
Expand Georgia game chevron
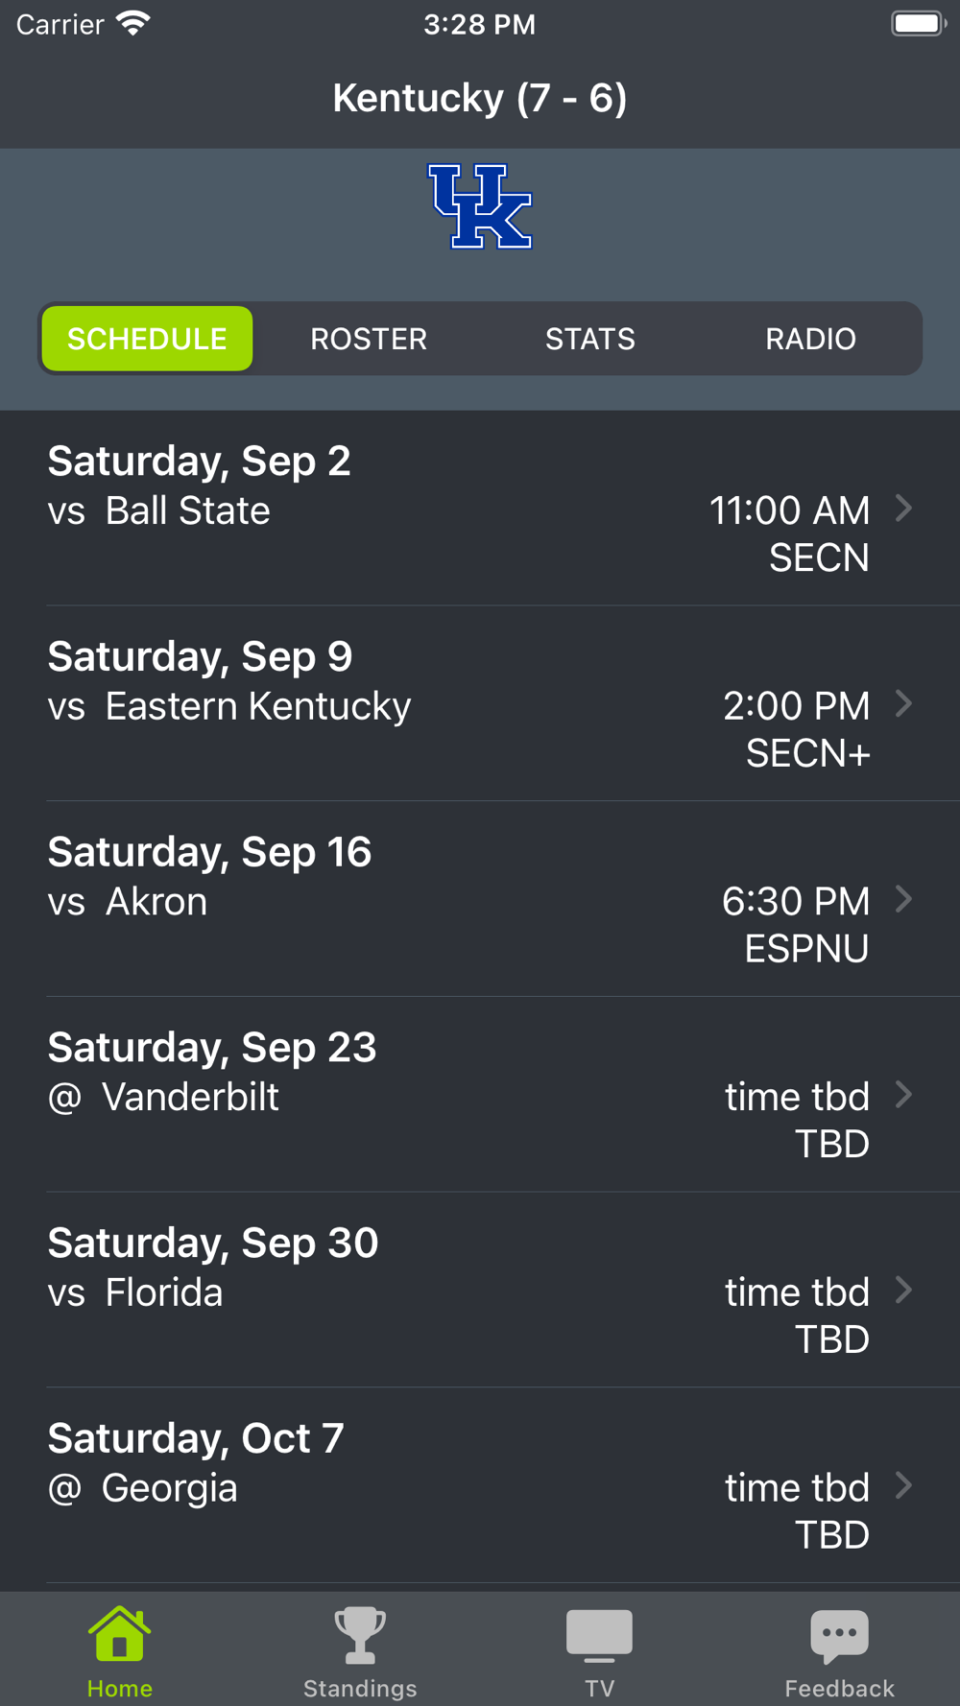click(903, 1486)
